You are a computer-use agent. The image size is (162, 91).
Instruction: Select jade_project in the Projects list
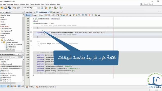5,27
